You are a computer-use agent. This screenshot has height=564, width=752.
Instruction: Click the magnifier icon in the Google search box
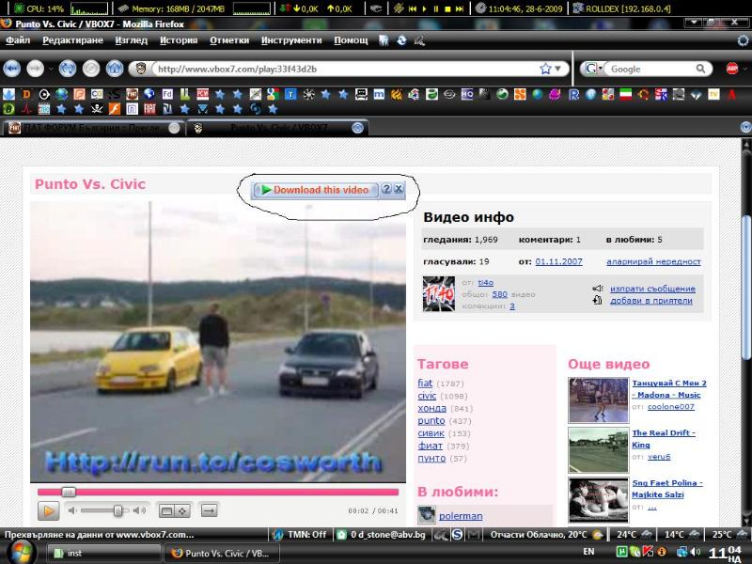click(702, 69)
